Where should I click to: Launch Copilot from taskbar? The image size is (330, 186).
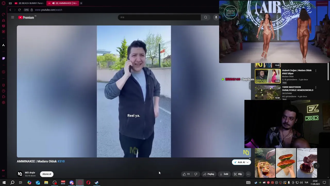coord(29,183)
